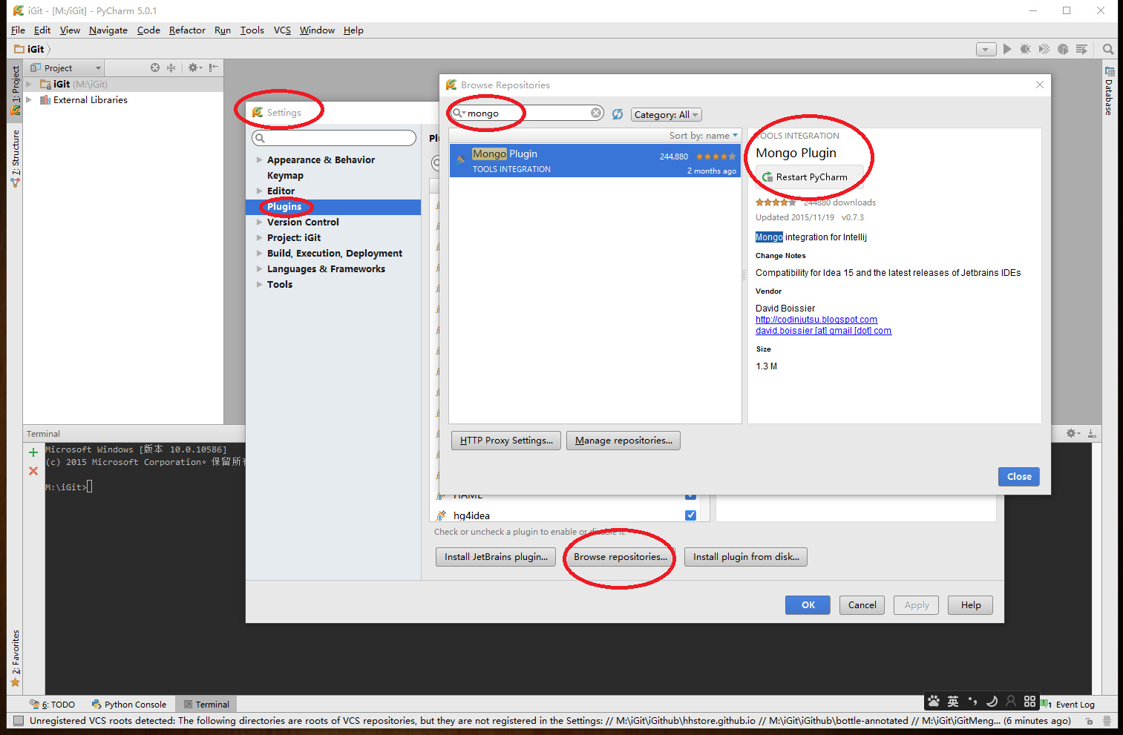Select Mongo Plugin in results list
The height and width of the screenshot is (735, 1123).
click(x=595, y=160)
